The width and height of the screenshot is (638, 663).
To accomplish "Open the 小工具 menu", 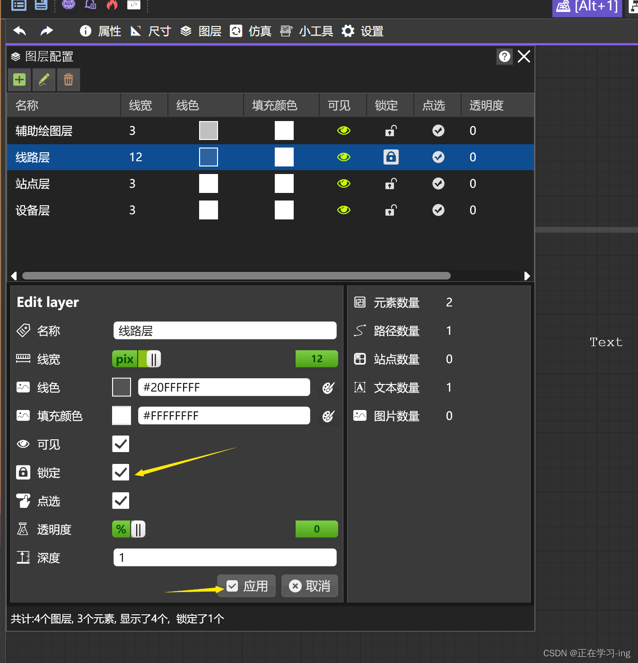I will (307, 31).
